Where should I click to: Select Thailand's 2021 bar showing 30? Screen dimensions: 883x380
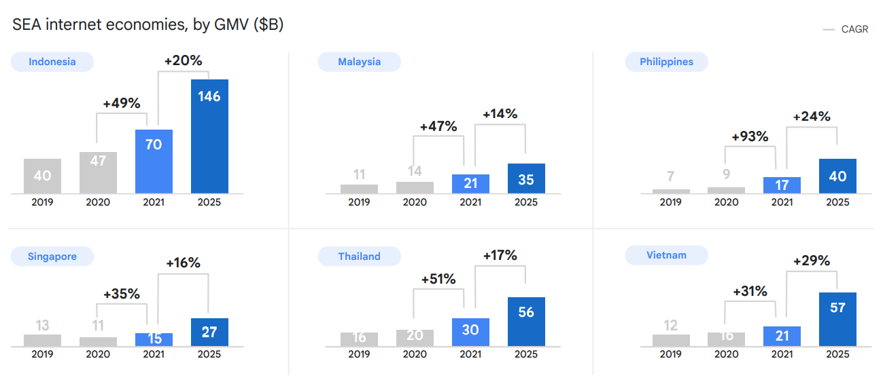pyautogui.click(x=470, y=332)
